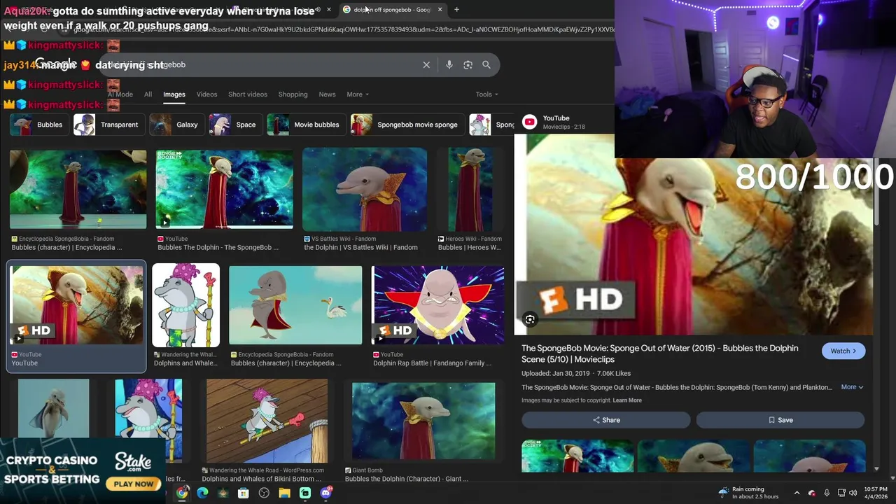Switch to the Videos tab
Screen dimensions: 896x504
pyautogui.click(x=206, y=94)
